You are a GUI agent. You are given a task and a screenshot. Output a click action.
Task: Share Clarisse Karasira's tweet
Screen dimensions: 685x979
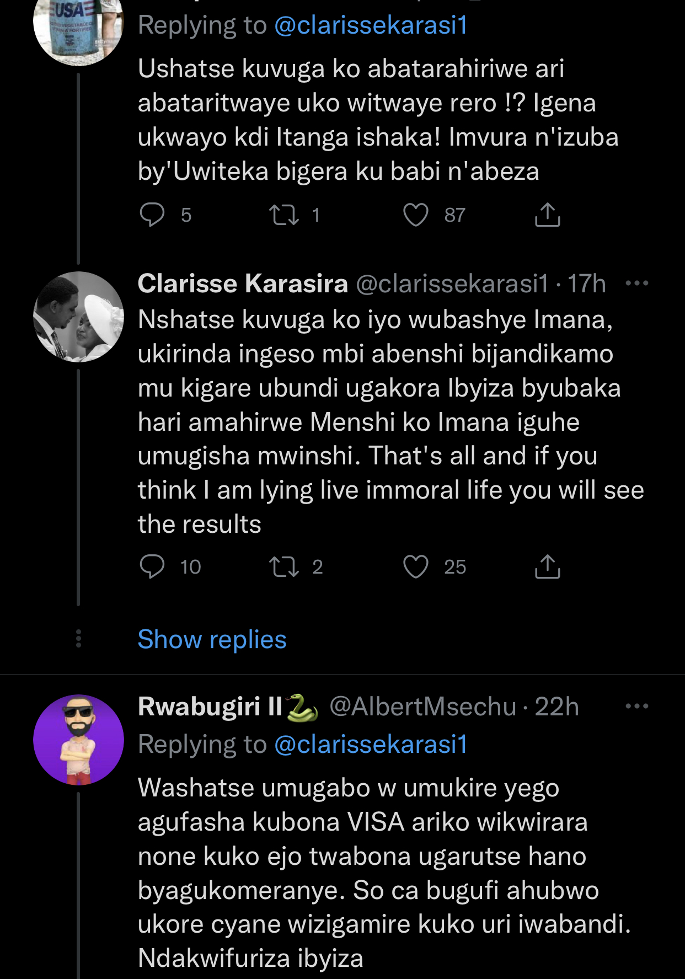[547, 566]
